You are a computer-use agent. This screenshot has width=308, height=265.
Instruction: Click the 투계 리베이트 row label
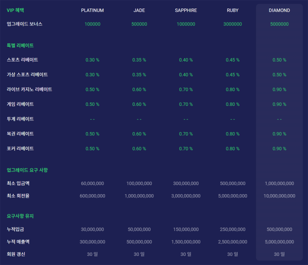pyautogui.click(x=20, y=119)
